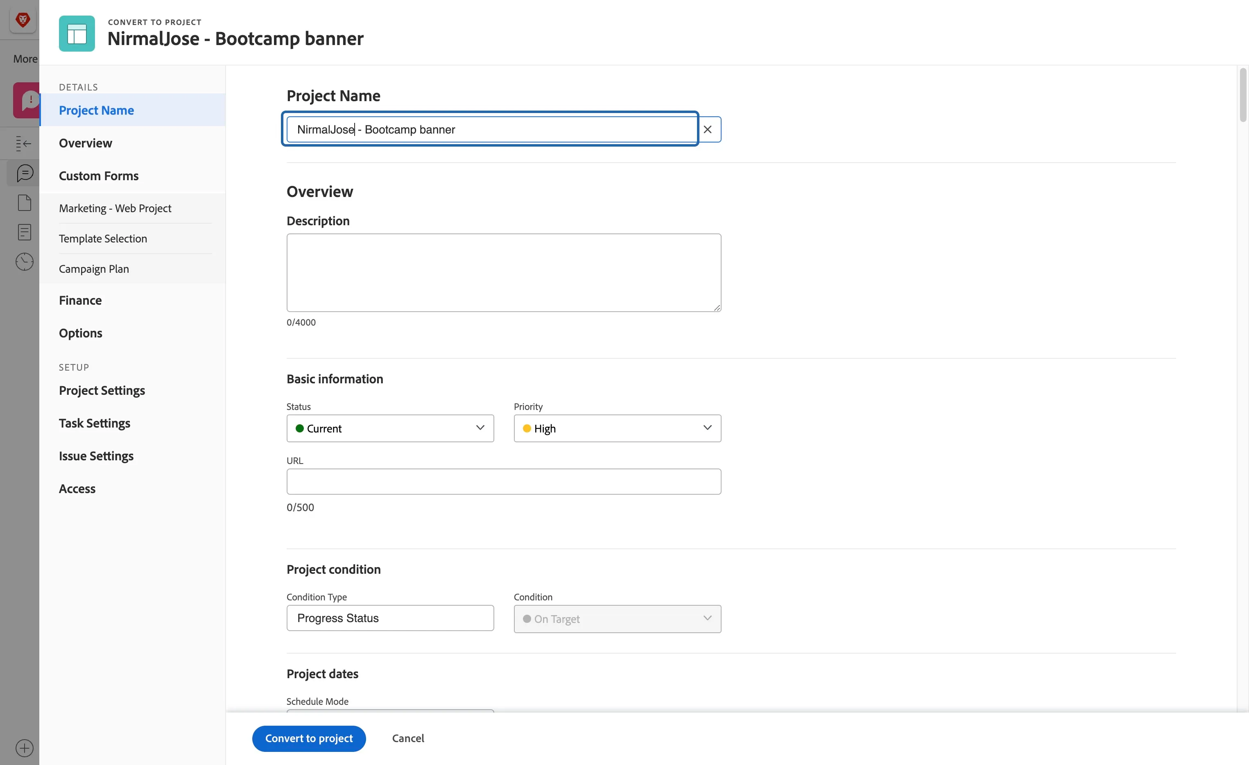This screenshot has width=1249, height=765.
Task: Open the Hours clock icon in sidebar
Action: point(24,262)
